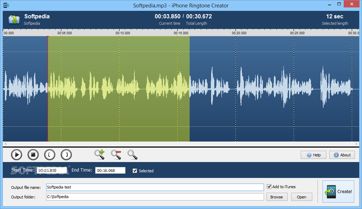Screen dimensions: 362x209
Task: Browse for an output folder
Action: (277, 197)
